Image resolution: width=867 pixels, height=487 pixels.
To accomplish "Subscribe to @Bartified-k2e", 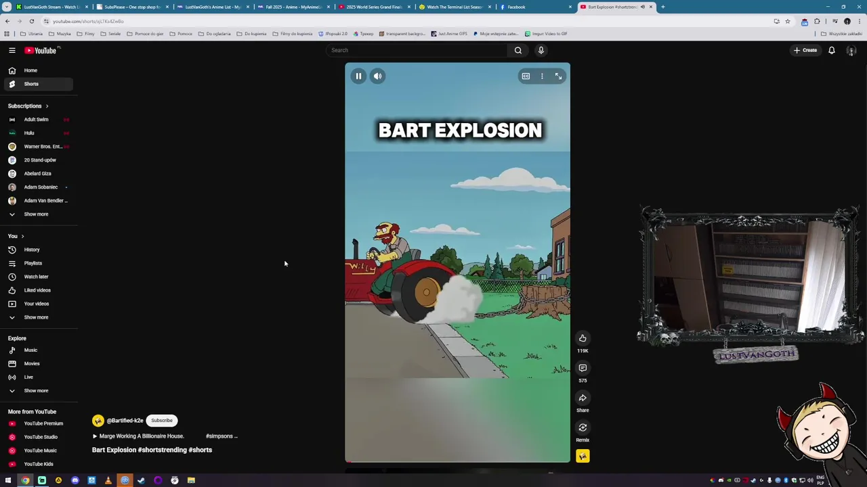I will click(162, 421).
